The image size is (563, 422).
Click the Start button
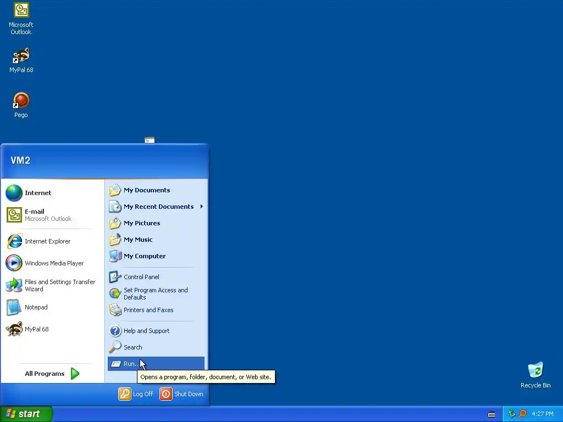coord(26,414)
